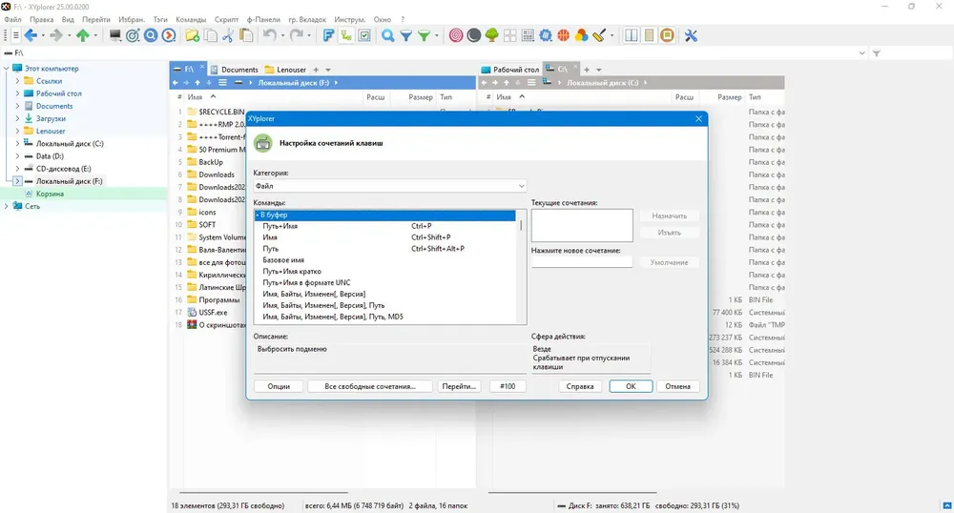Switch to the Lenouser tab
The width and height of the screenshot is (954, 513).
tap(285, 70)
